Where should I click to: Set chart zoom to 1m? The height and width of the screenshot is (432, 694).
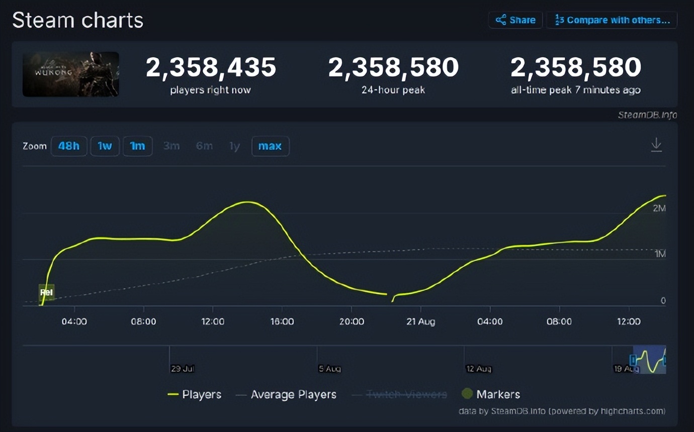137,146
